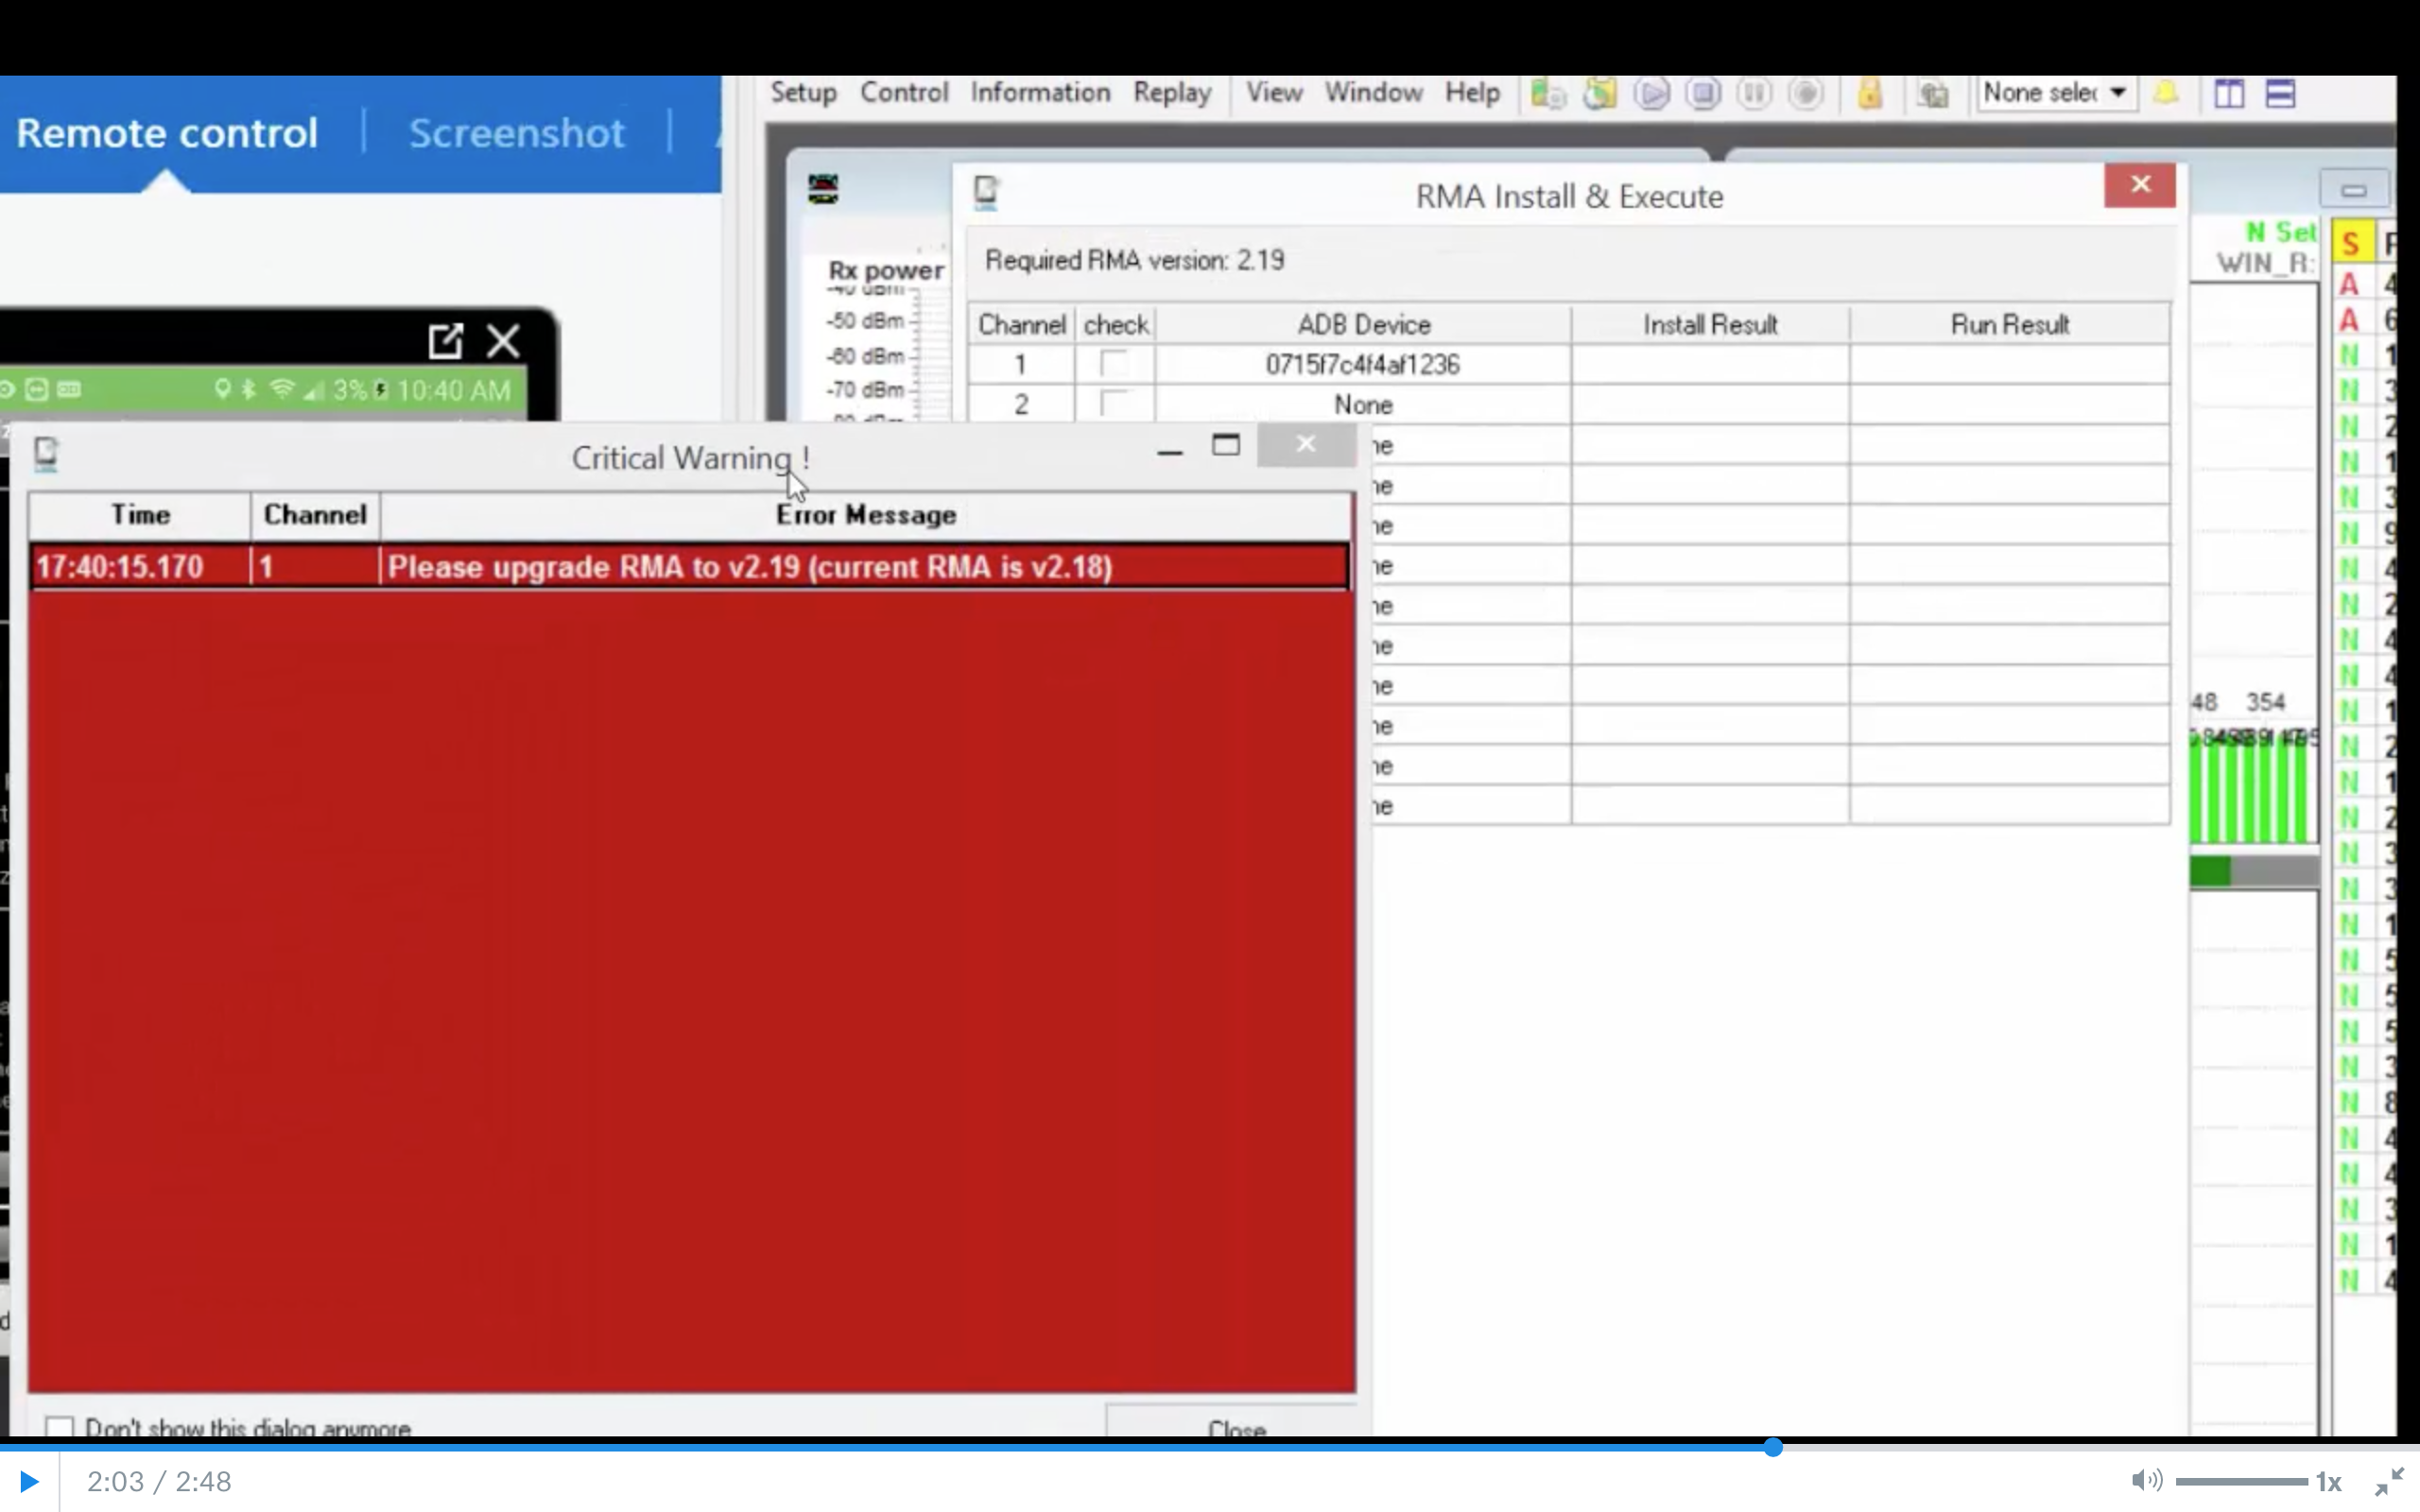Image resolution: width=2420 pixels, height=1512 pixels.
Task: Adjust the video volume slider
Action: pyautogui.click(x=2240, y=1481)
